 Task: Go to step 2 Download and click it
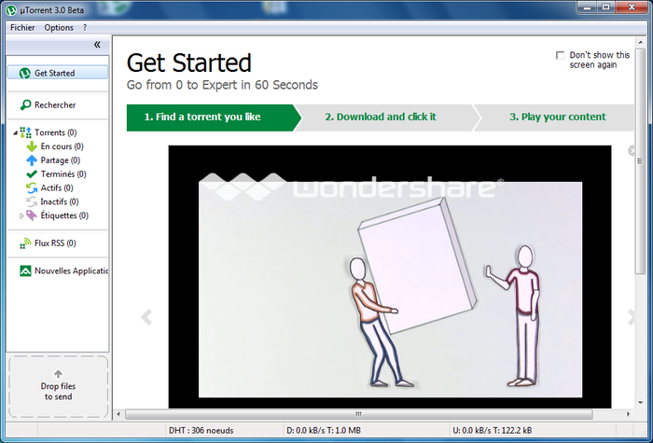[381, 118]
